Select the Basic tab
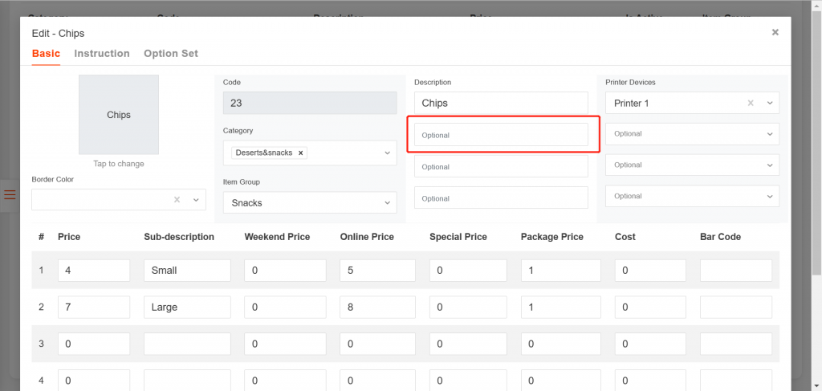822x391 pixels. (46, 54)
